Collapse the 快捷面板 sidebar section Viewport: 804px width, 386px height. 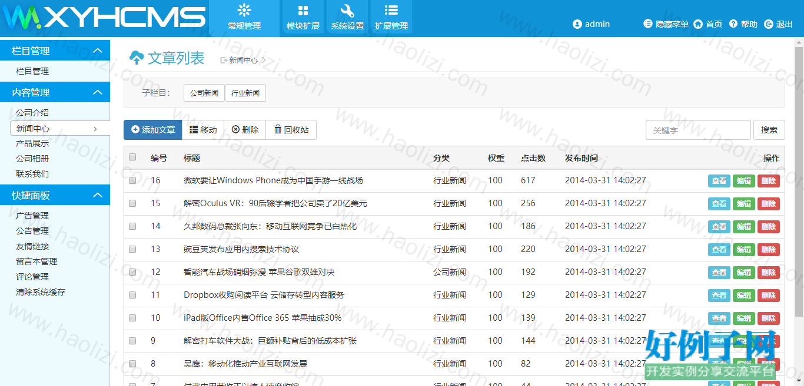pyautogui.click(x=98, y=195)
